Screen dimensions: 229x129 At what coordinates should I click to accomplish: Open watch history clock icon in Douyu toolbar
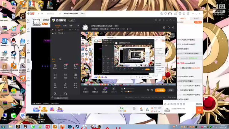point(162,13)
